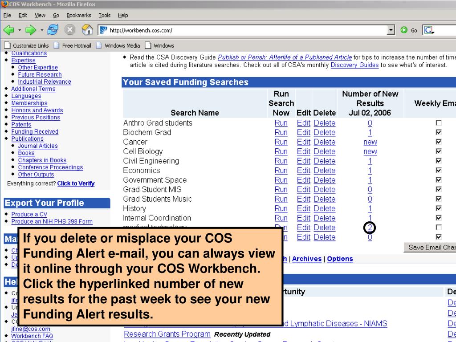The width and height of the screenshot is (456, 342).
Task: Open the Help menu
Action: click(123, 16)
